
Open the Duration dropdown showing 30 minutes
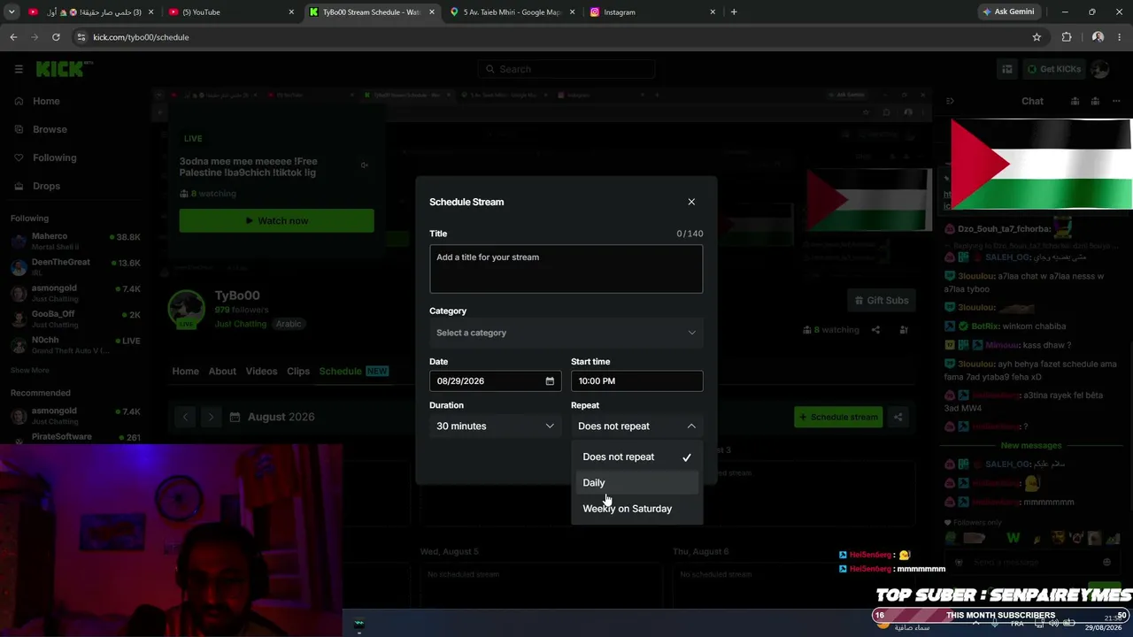pos(495,426)
